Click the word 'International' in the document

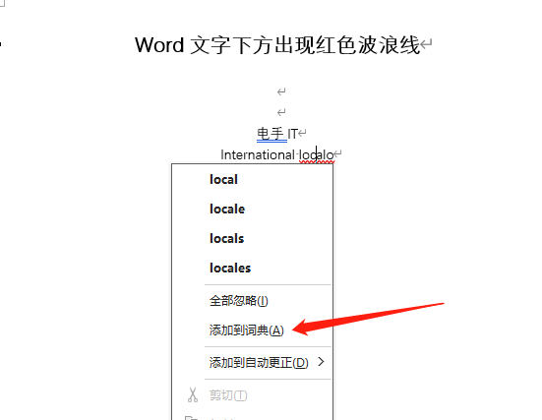point(258,154)
